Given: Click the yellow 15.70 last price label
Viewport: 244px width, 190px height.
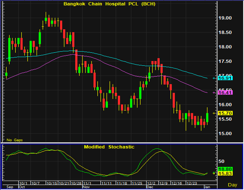Looking at the screenshot, I should pos(225,113).
